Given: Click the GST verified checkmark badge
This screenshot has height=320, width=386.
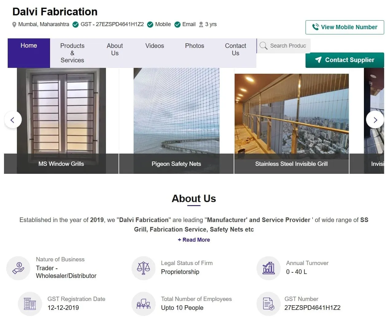Looking at the screenshot, I should click(x=76, y=24).
